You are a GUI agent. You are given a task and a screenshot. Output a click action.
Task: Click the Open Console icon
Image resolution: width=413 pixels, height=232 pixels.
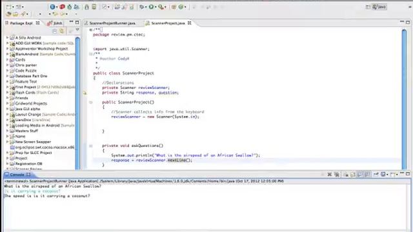tap(393, 174)
